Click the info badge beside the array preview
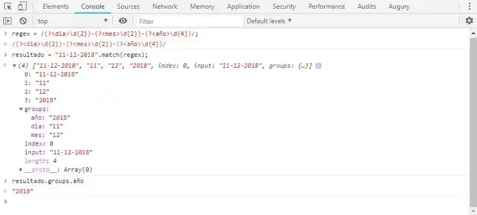477x215 pixels. (319, 66)
